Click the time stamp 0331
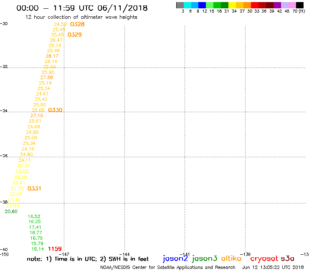 [34, 188]
